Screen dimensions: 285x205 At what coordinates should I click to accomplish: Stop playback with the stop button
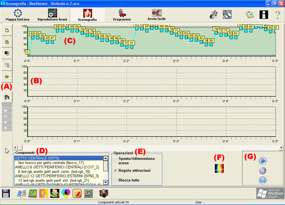[x=263, y=180]
